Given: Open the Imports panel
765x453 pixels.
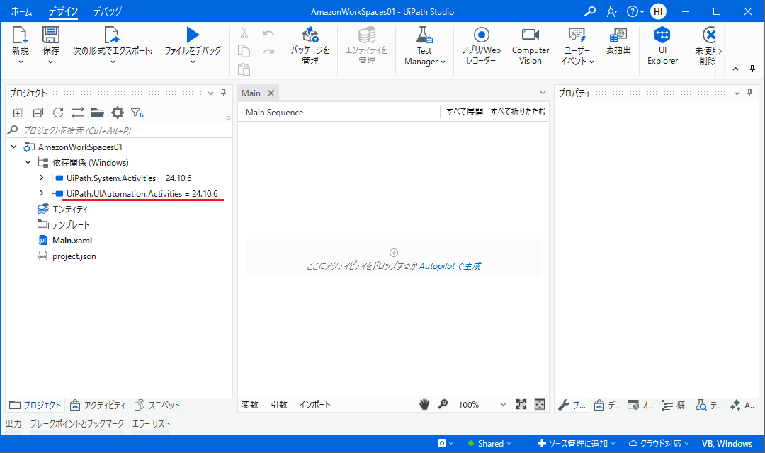Looking at the screenshot, I should tap(314, 404).
